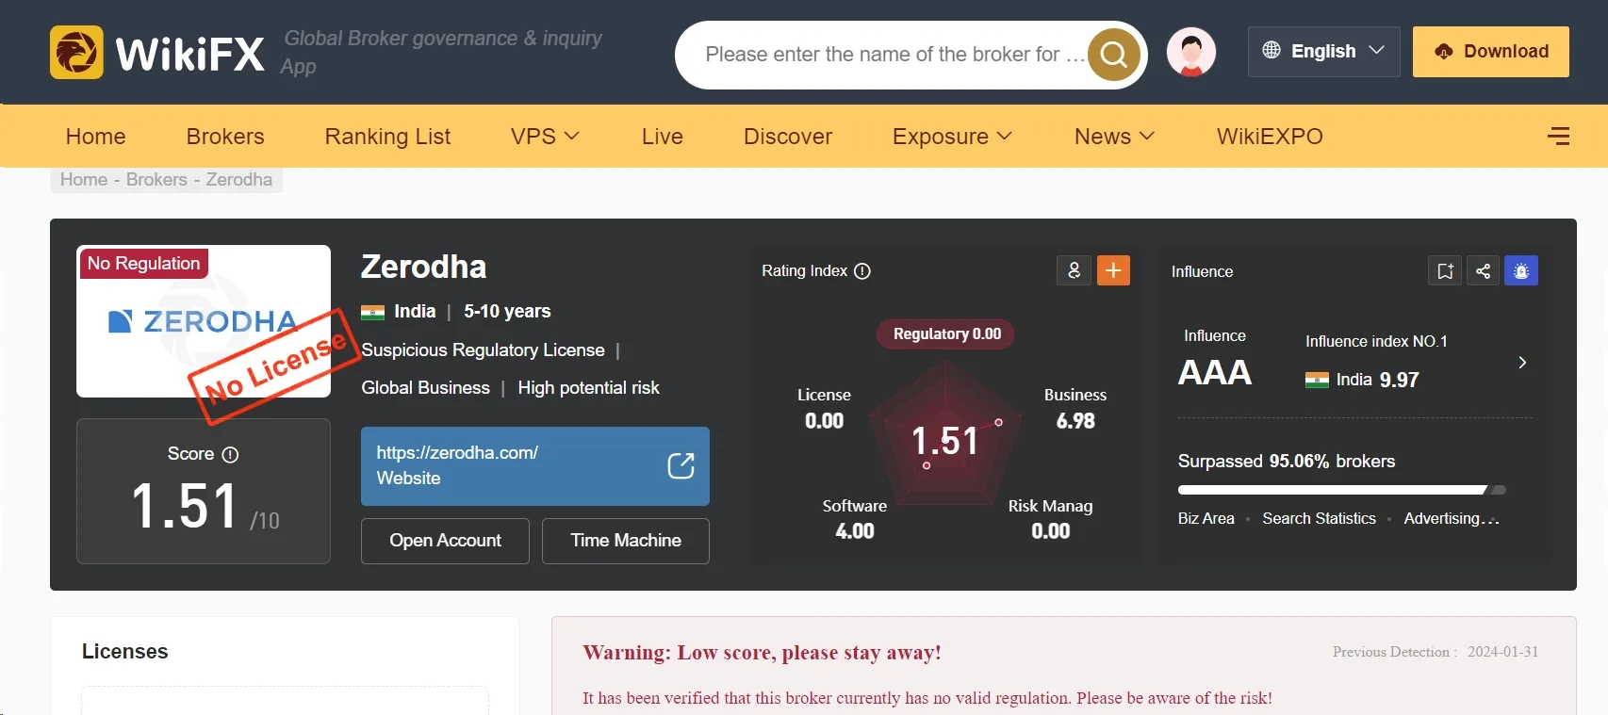Go to the Home nav item

[x=96, y=137]
